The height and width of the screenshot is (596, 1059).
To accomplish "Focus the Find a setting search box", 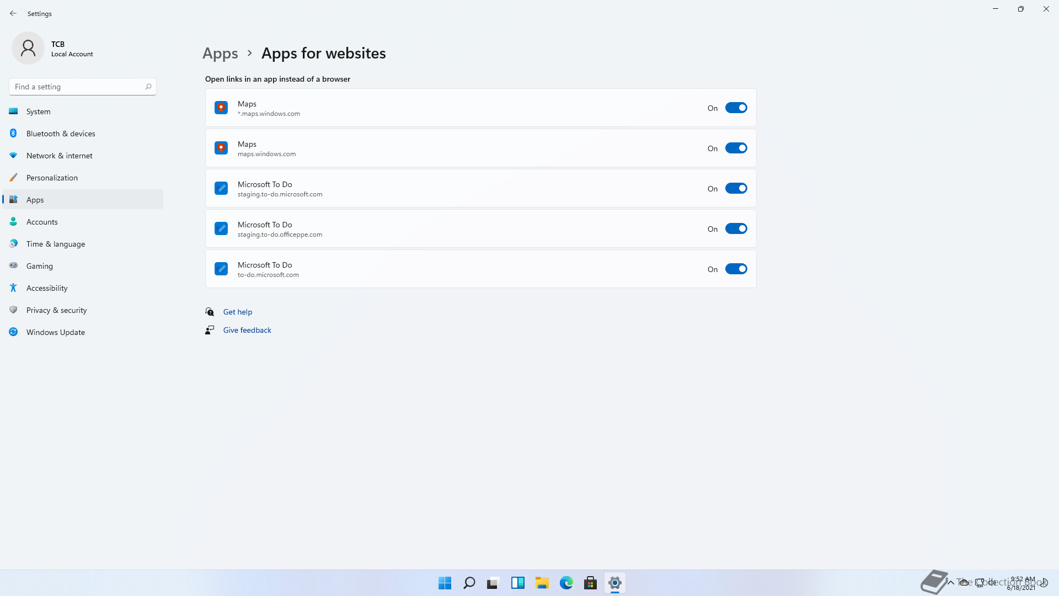I will click(83, 87).
